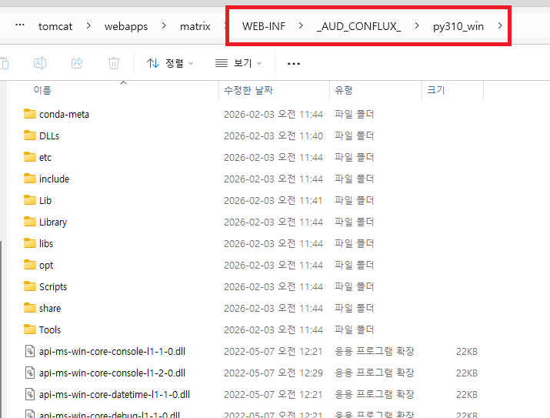Select the etc folder name
This screenshot has height=418, width=550.
click(45, 158)
